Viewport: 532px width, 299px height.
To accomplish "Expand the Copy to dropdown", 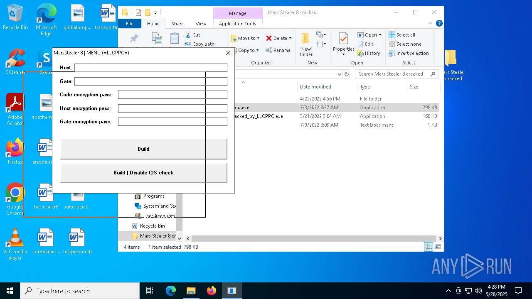I will [x=257, y=50].
